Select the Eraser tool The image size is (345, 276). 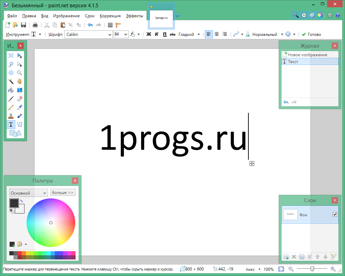[x=20, y=98]
